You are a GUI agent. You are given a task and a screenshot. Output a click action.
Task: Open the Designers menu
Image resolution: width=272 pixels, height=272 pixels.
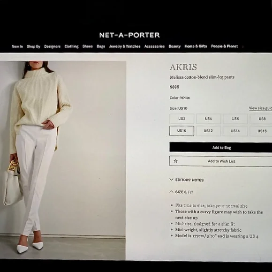pos(52,46)
